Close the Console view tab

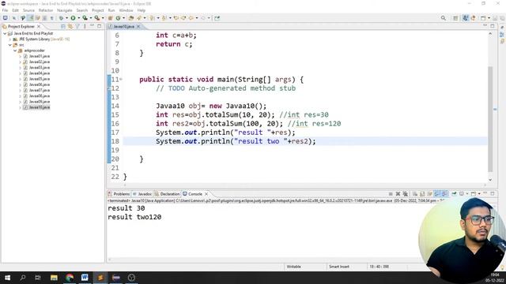click(x=206, y=194)
